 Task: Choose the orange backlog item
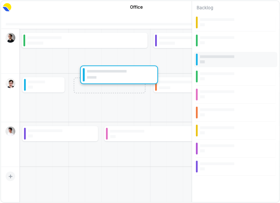click(235, 113)
